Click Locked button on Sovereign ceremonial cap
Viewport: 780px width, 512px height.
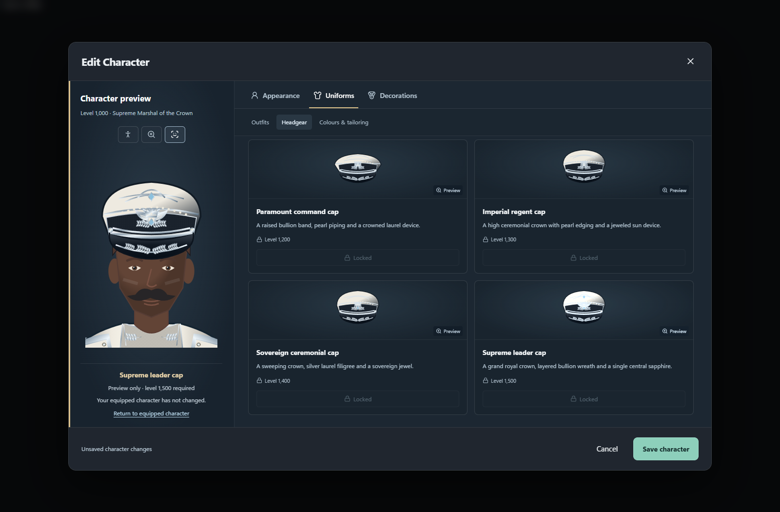click(358, 399)
